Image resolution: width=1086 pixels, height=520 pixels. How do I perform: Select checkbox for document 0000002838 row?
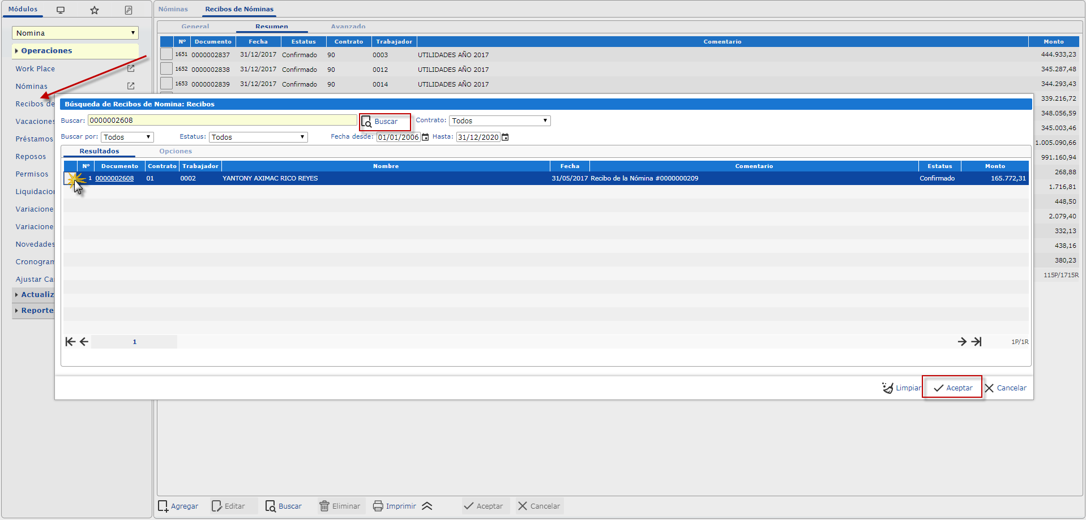166,69
